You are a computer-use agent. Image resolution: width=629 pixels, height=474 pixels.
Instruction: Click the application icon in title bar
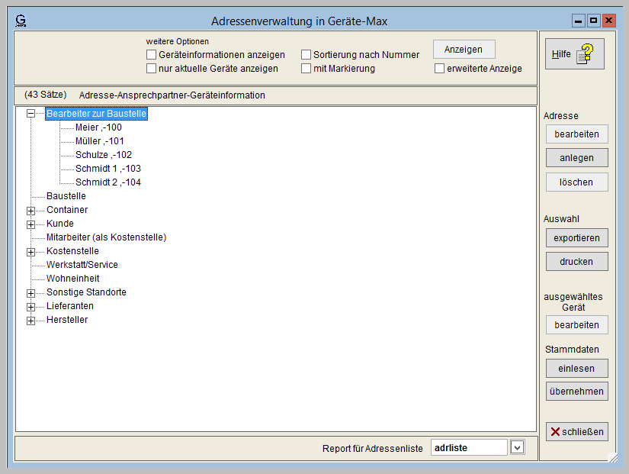point(21,21)
